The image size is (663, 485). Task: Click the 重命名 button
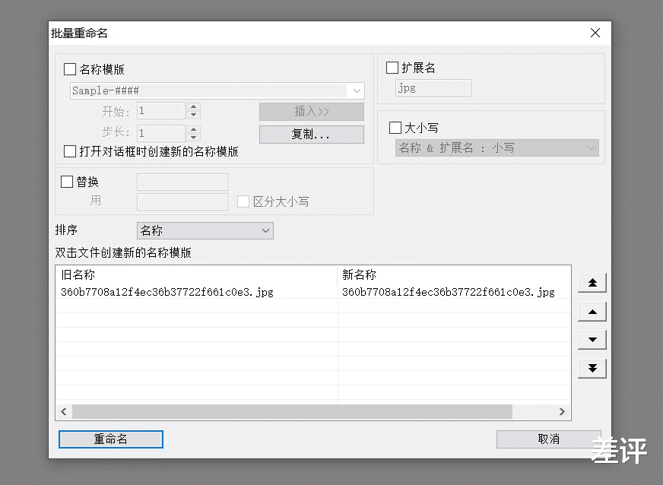point(109,439)
